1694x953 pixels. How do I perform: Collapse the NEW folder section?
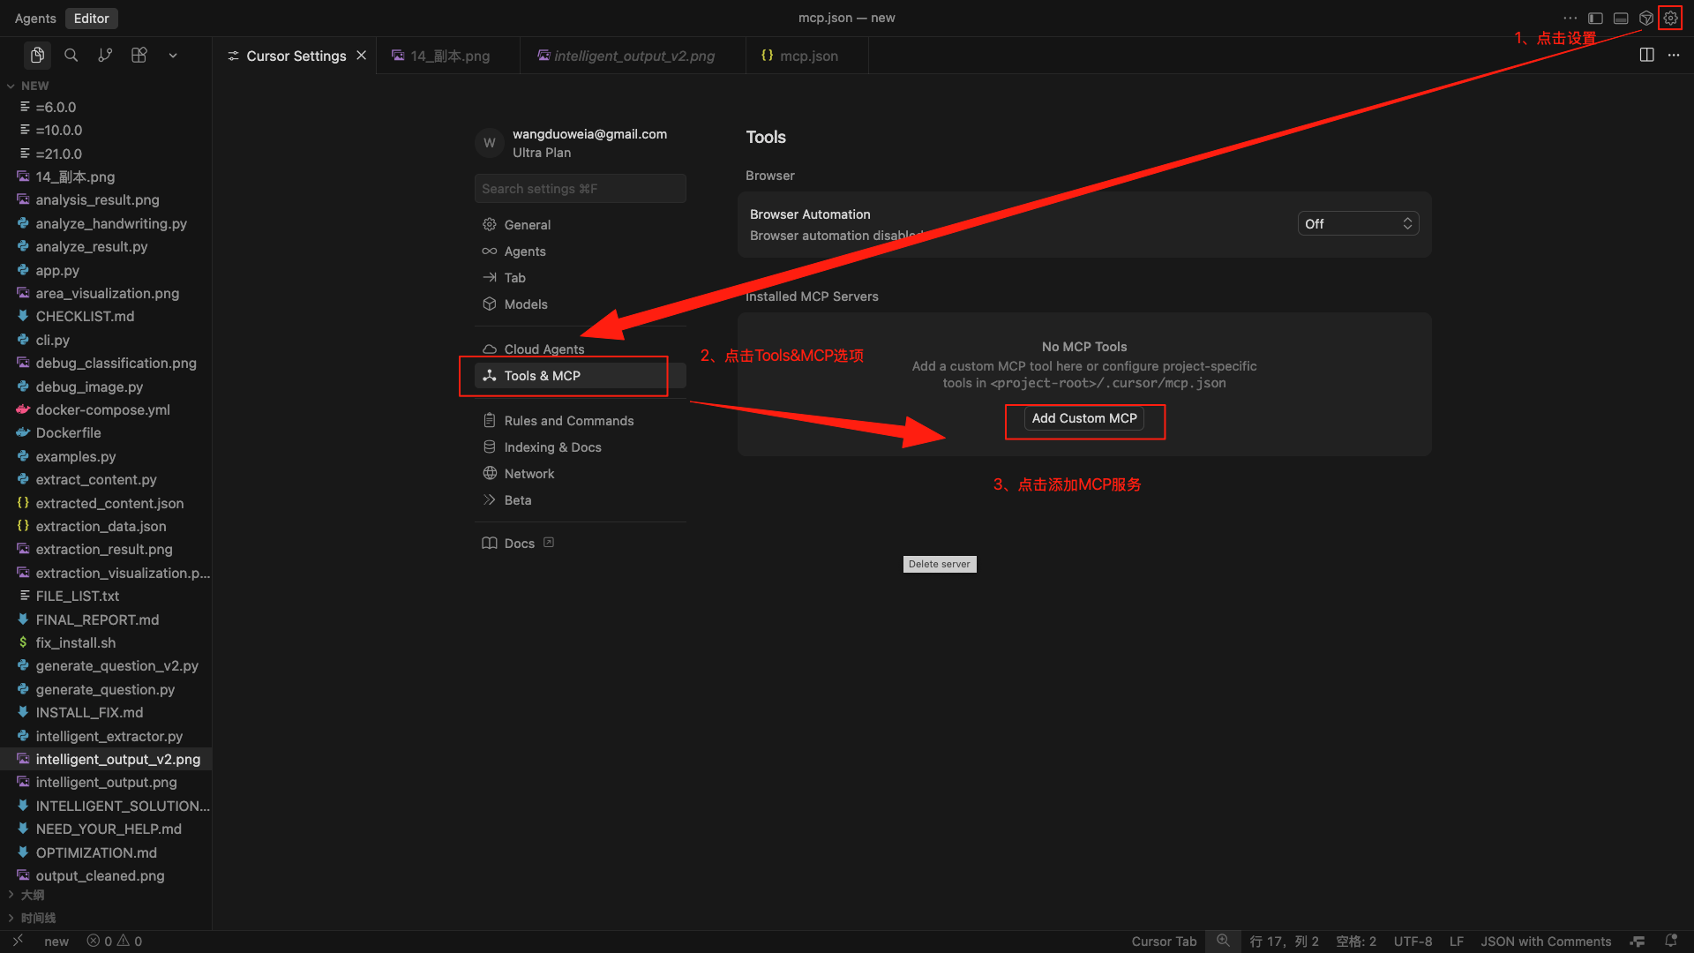(34, 86)
